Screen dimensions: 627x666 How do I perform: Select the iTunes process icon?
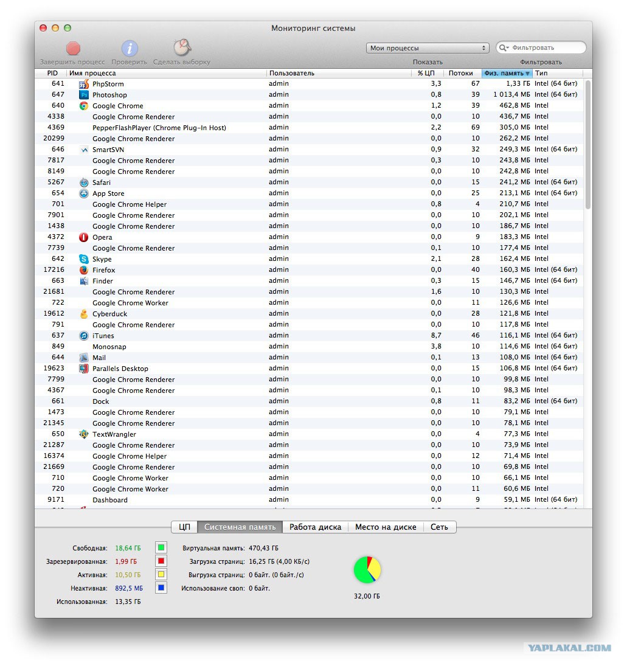click(x=84, y=336)
